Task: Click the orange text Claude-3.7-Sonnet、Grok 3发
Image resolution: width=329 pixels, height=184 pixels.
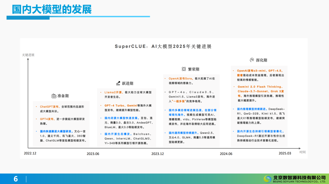Action: (261, 91)
